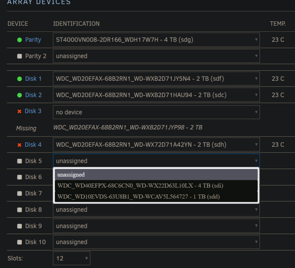The image size is (295, 268).
Task: Click the 'Missing' label under Disk 3
Action: (26, 128)
